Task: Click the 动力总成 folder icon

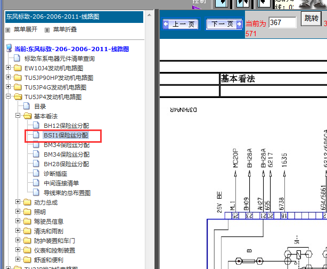Action: coord(27,202)
